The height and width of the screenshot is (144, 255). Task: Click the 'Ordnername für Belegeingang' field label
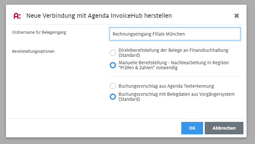(39, 32)
